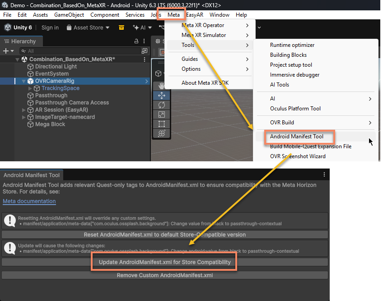Select Directional Light in the Hierarchy

pyautogui.click(x=56, y=67)
